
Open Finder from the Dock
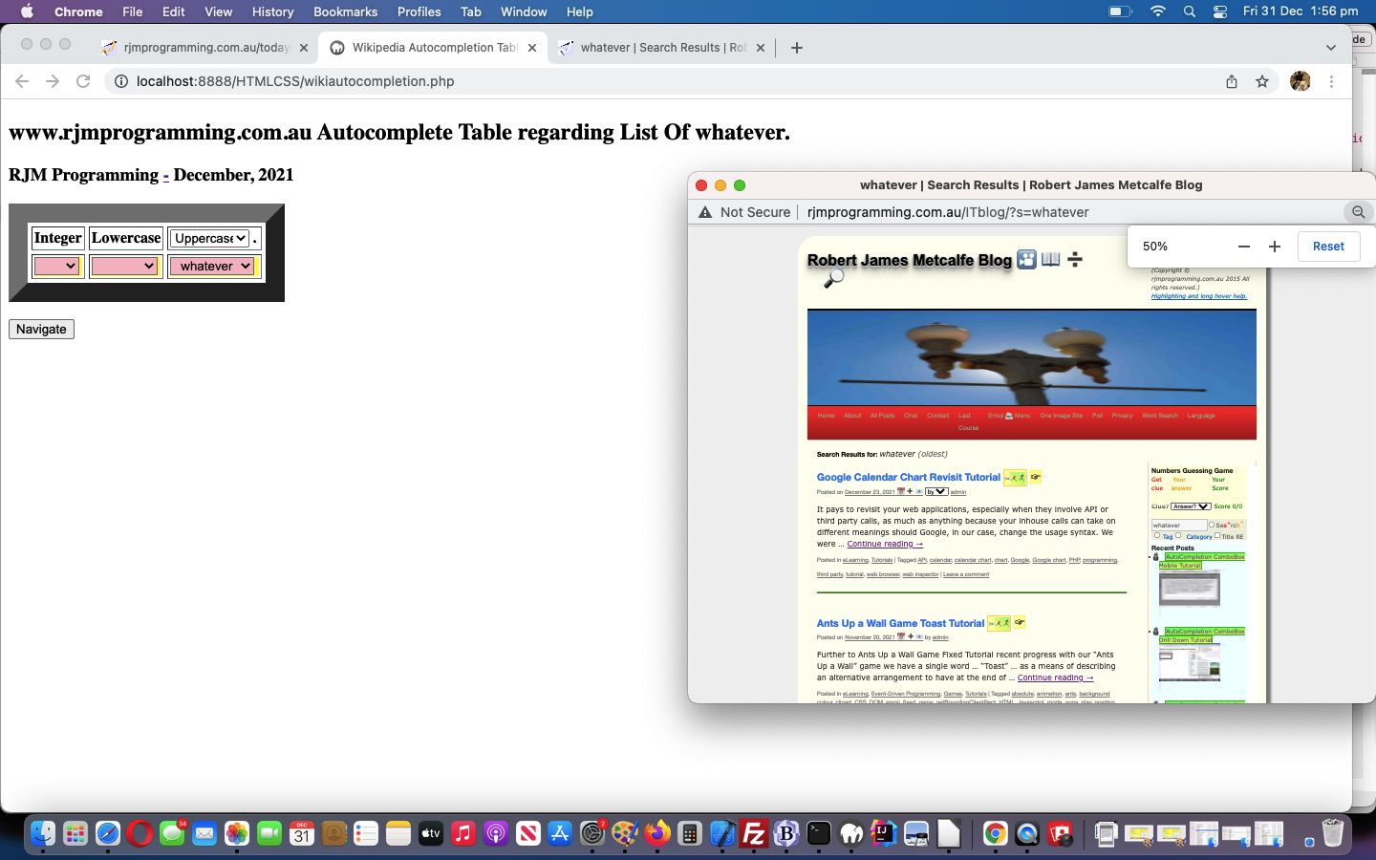click(43, 833)
